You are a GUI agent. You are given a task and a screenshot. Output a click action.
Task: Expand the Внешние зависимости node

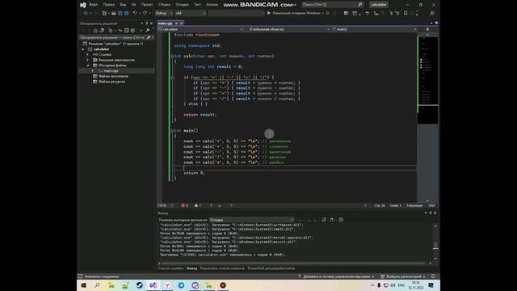tap(88, 60)
